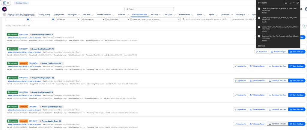307x130 pixels.
Task: Click next page arrow button
Action: (304, 26)
